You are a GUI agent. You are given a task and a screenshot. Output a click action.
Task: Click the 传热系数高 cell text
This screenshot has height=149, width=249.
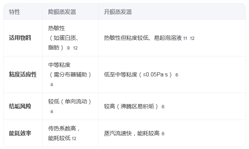coord(62,128)
